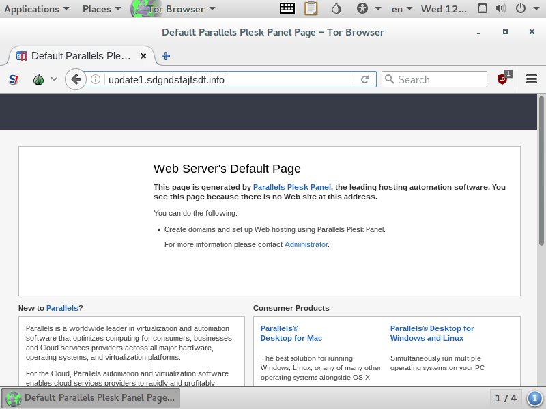Click the display indicator icon in top panel
The height and width of the screenshot is (409, 546).
coord(483,8)
